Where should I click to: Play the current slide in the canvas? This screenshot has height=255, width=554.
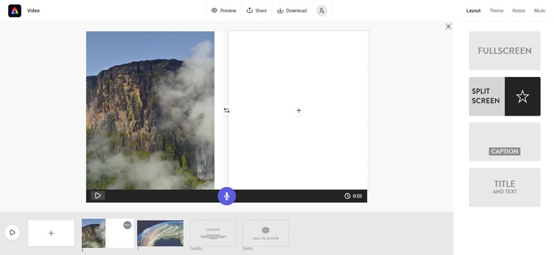(98, 195)
